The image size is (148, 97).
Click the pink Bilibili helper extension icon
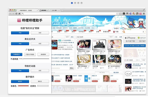(x=141, y=14)
